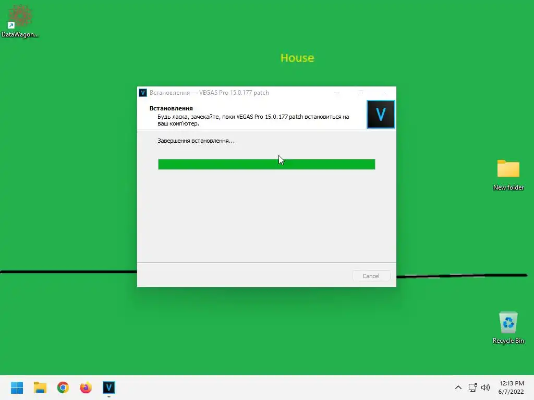This screenshot has width=534, height=400.
Task: Click the yellow 'House' text on the desktop
Action: [x=297, y=58]
